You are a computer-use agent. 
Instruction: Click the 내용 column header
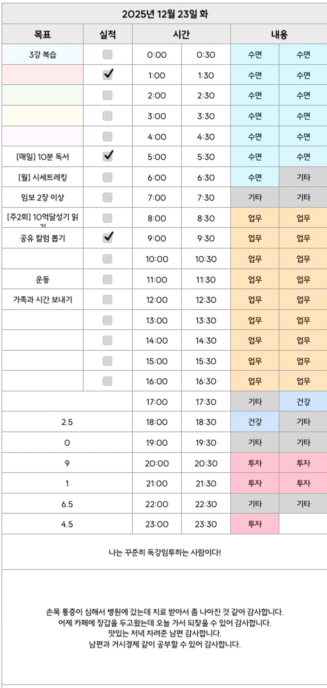coord(279,34)
